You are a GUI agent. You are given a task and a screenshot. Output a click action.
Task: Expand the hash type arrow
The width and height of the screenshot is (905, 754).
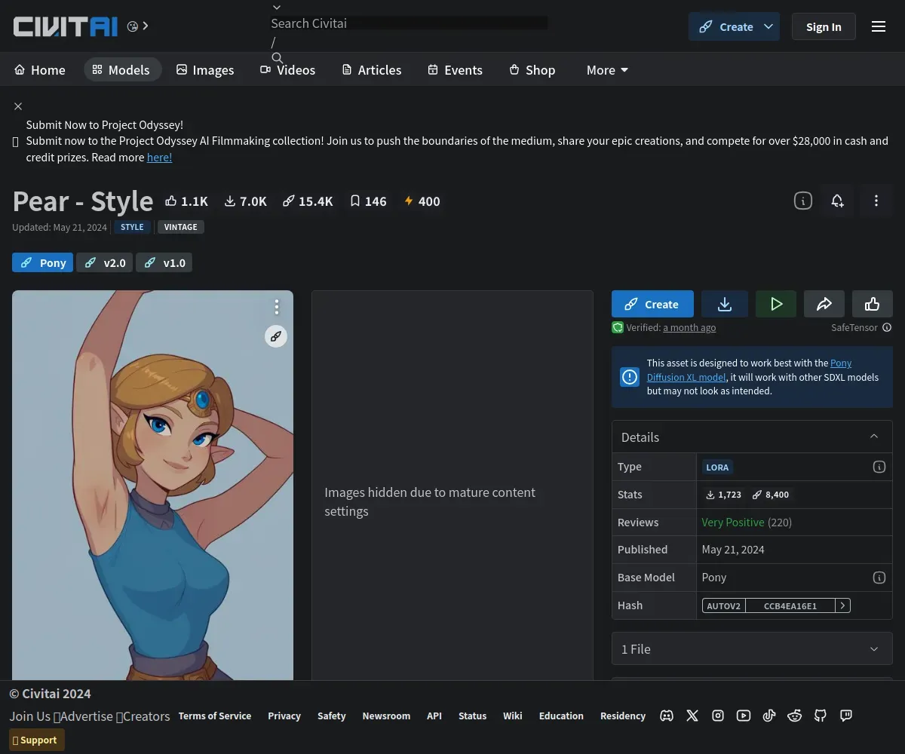842,605
